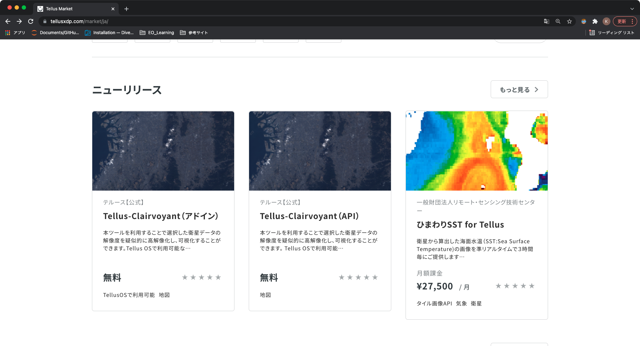Open the 参考サイト bookmark folder
This screenshot has height=346, width=640.
tap(194, 33)
